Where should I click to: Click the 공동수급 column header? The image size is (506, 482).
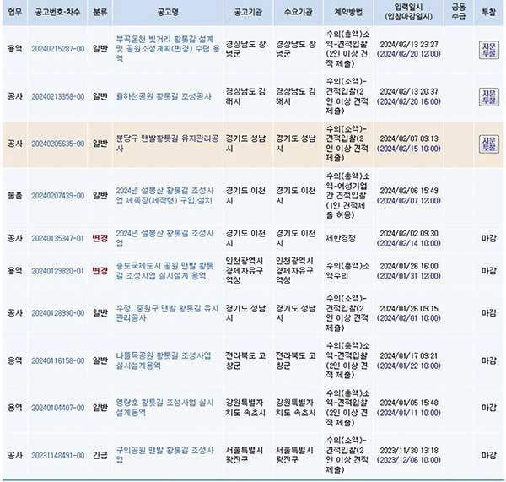point(459,13)
